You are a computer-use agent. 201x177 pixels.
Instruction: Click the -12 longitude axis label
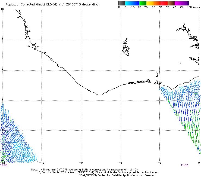pos(41,163)
